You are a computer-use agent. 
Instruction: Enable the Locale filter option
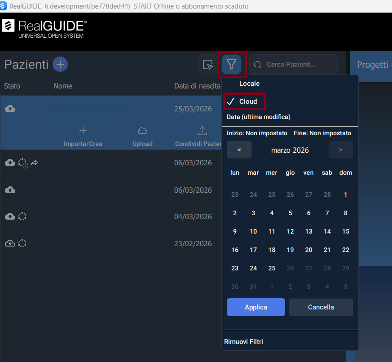[x=249, y=84]
